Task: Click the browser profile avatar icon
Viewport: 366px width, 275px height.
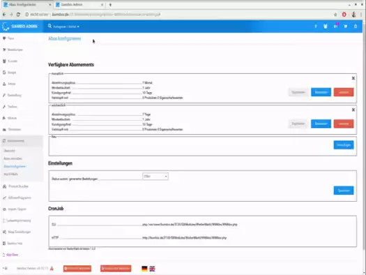Action: coord(353,15)
